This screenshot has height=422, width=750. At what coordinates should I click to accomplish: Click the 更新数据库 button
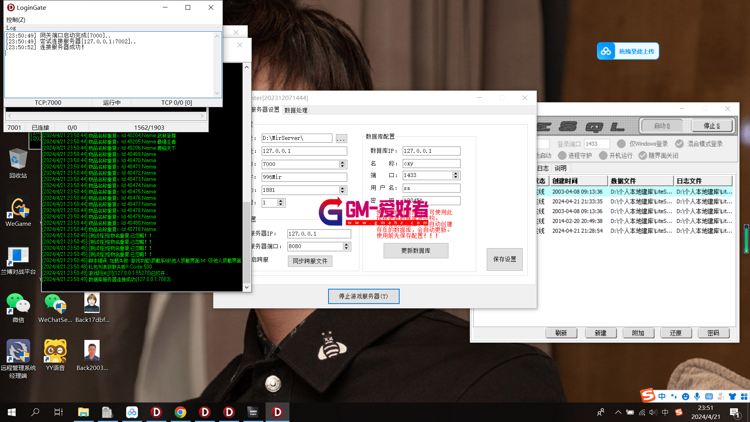tap(416, 250)
